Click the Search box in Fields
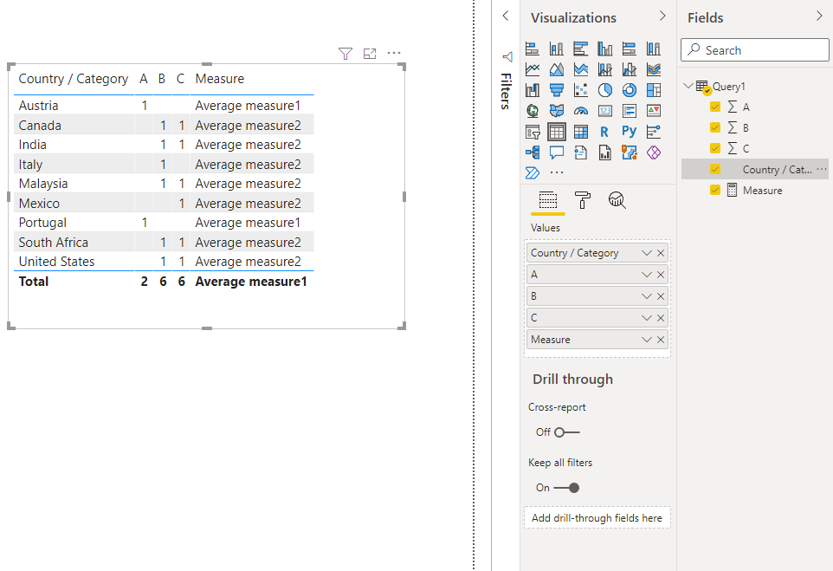Viewport: 833px width, 571px height. pos(754,50)
